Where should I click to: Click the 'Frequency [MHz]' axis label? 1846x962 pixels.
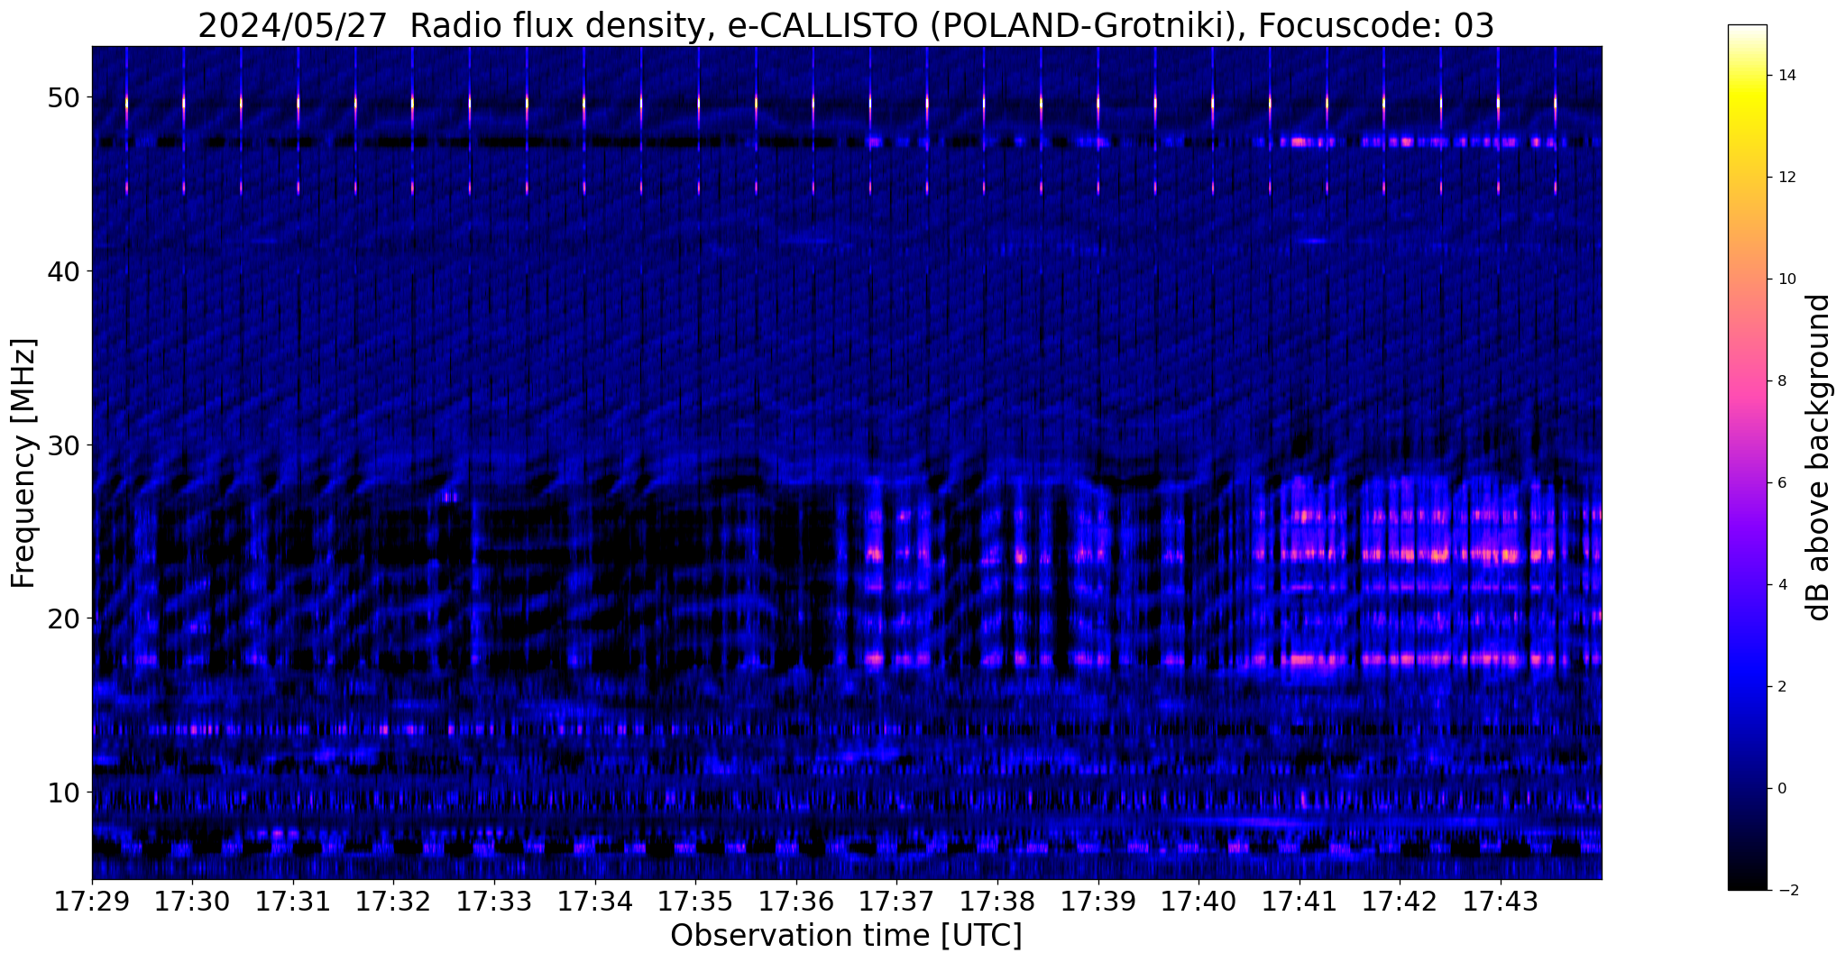tap(23, 463)
